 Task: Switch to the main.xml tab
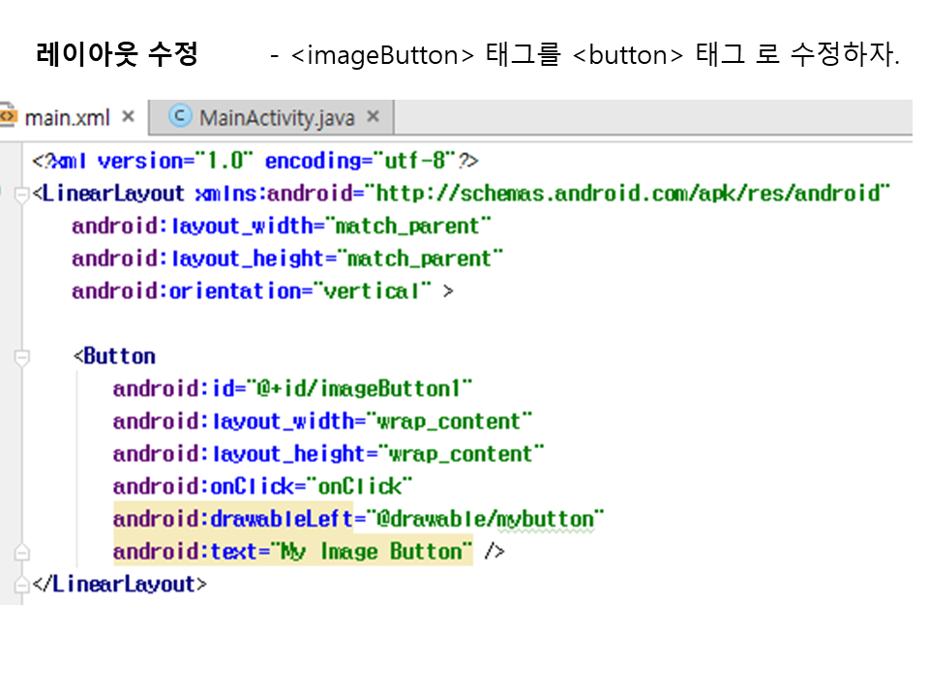[x=66, y=118]
